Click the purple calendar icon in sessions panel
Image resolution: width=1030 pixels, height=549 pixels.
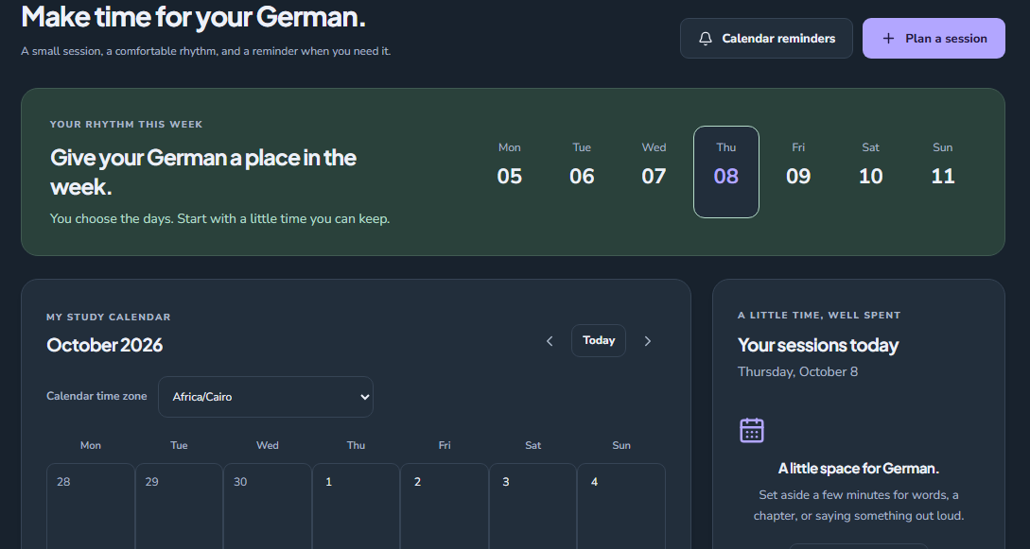(752, 431)
